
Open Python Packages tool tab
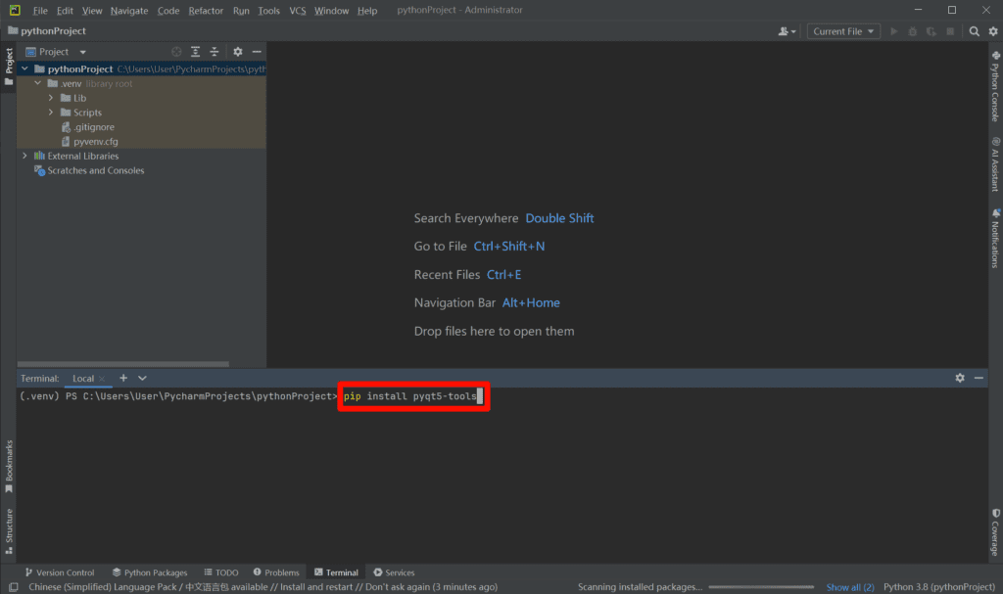click(x=150, y=572)
